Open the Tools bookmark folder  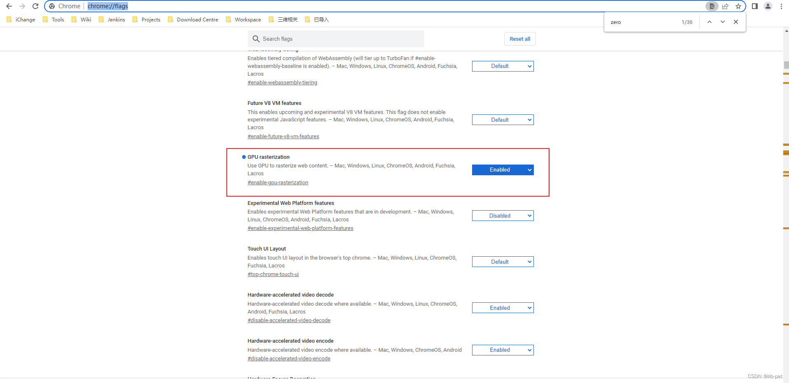(53, 19)
